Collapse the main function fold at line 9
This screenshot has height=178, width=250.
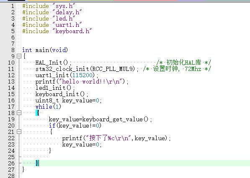point(19,56)
